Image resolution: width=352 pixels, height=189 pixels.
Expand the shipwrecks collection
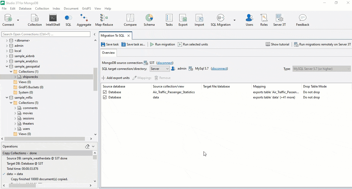(15, 77)
